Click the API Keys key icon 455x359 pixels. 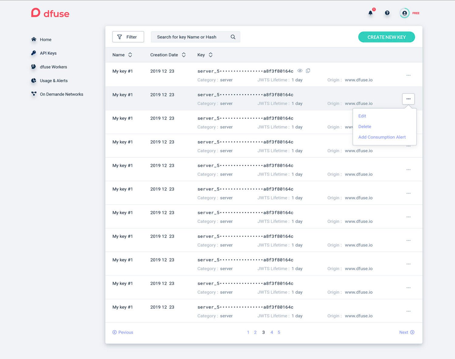(34, 53)
